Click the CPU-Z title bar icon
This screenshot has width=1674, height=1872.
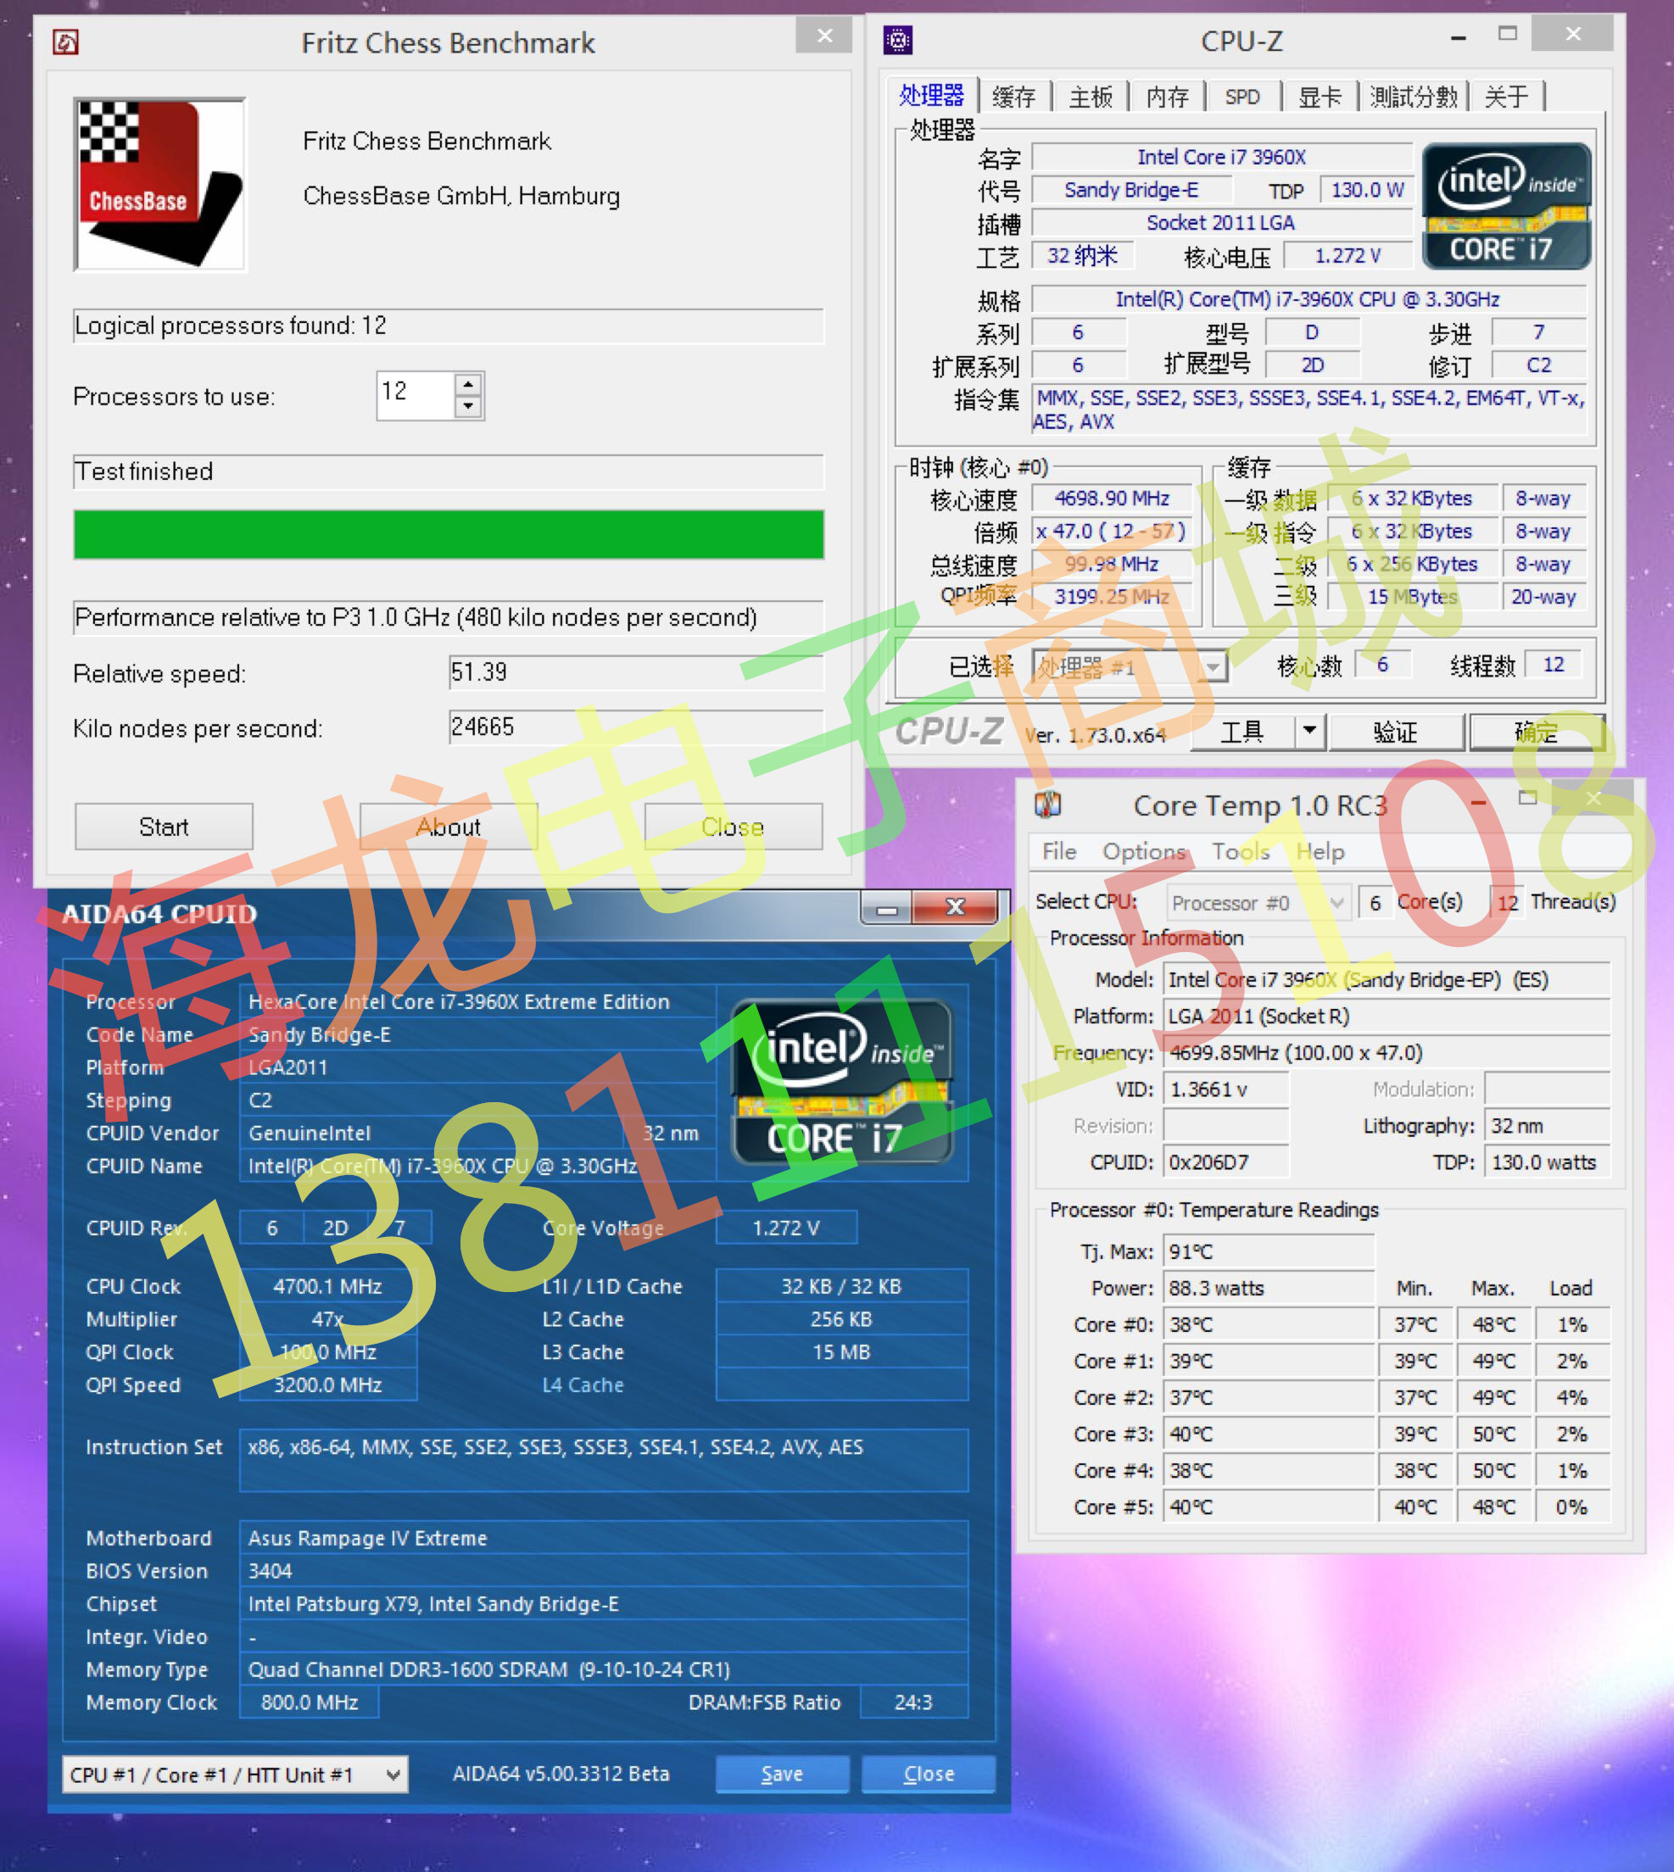point(897,40)
